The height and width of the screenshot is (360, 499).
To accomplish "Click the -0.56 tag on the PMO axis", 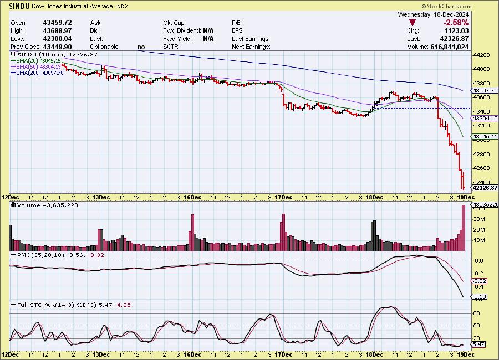I will (479, 297).
